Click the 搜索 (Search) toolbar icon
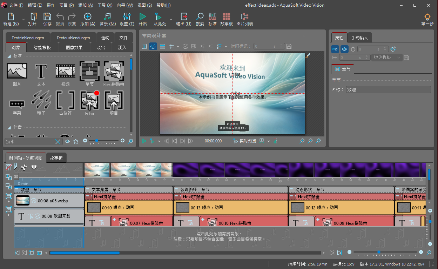Image resolution: width=438 pixels, height=269 pixels. (200, 16)
